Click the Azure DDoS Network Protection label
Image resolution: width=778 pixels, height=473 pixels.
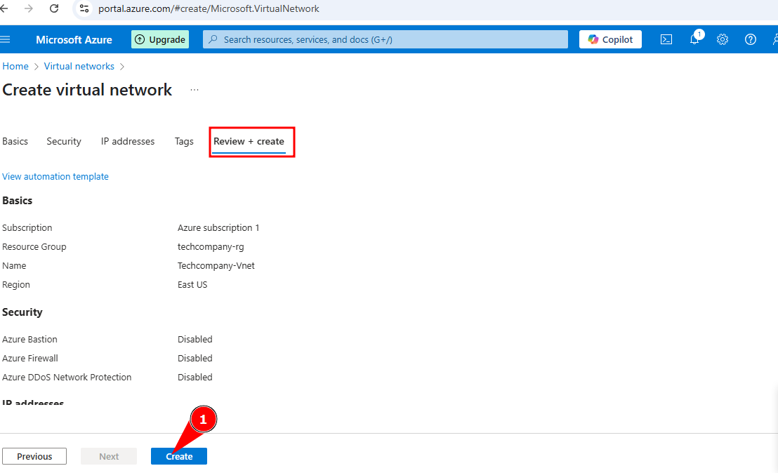point(67,378)
